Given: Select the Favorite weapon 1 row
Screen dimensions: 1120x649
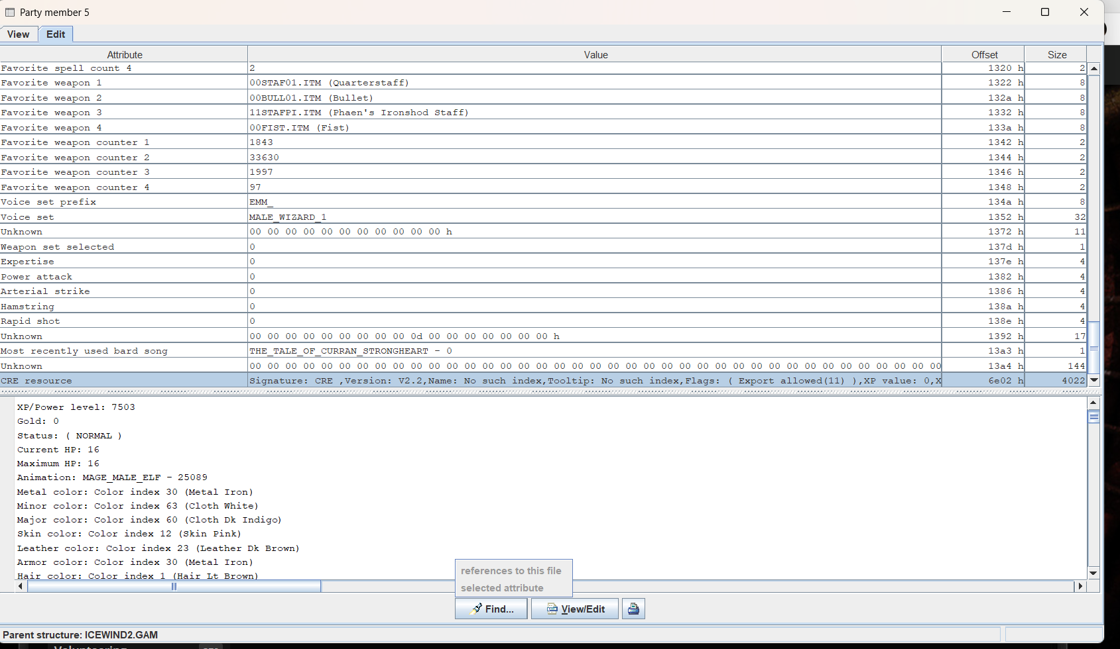Looking at the screenshot, I should point(543,83).
